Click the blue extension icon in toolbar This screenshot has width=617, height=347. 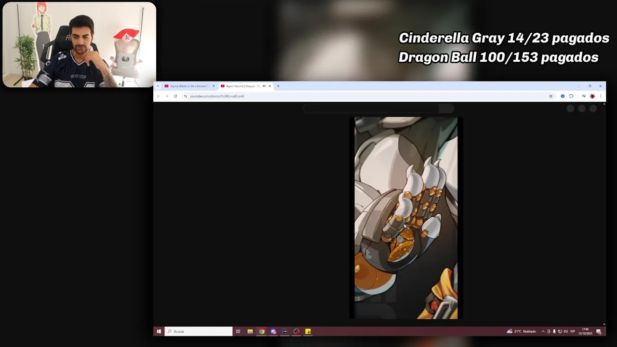pos(563,96)
